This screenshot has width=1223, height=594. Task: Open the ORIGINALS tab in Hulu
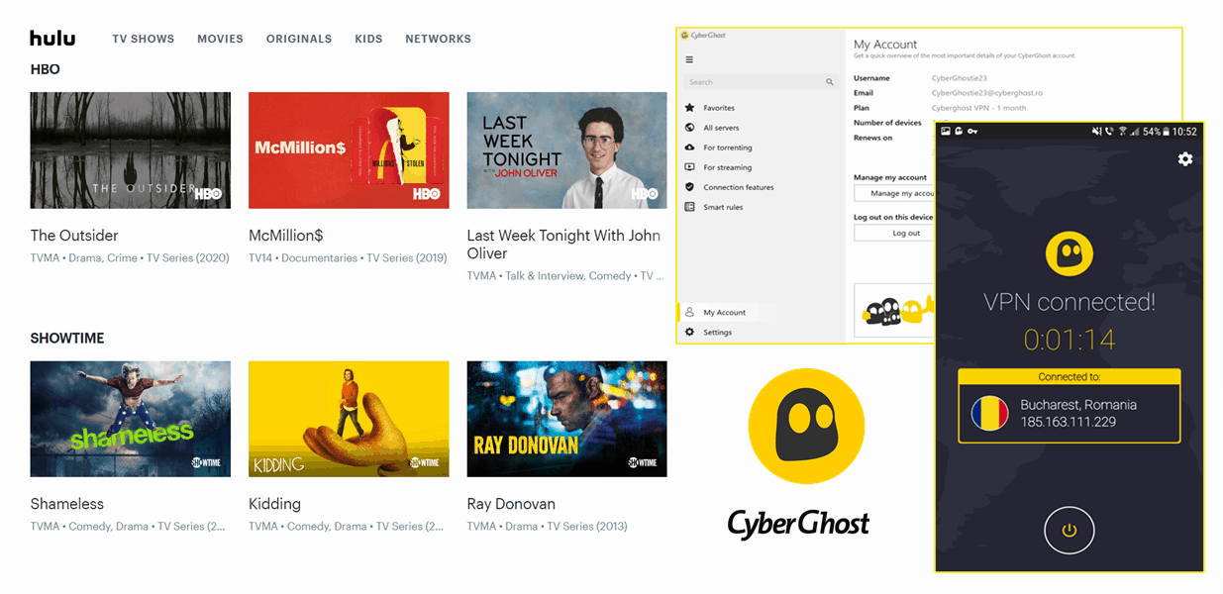(299, 39)
